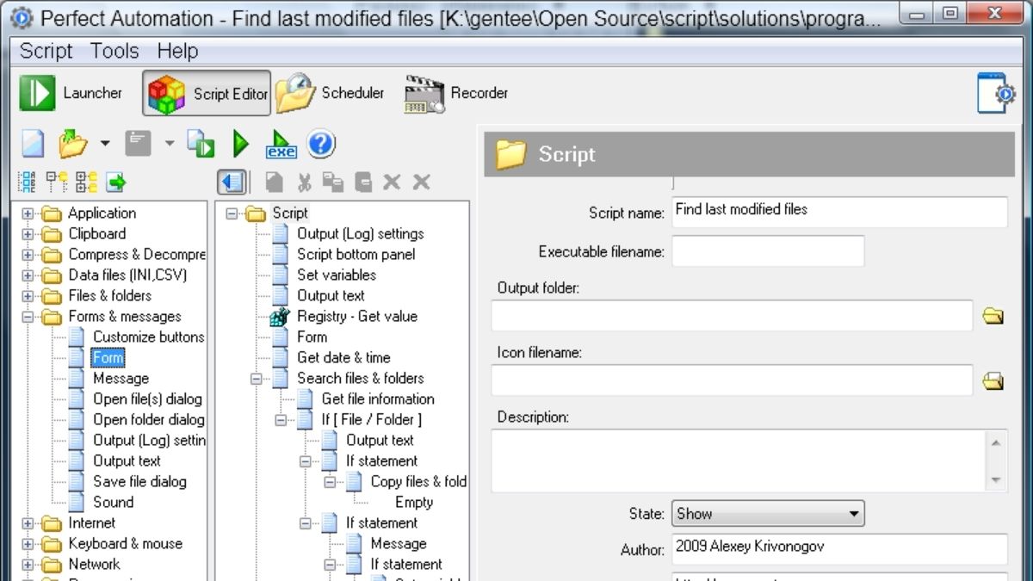Select Save file dialog task
This screenshot has width=1033, height=581.
point(139,481)
